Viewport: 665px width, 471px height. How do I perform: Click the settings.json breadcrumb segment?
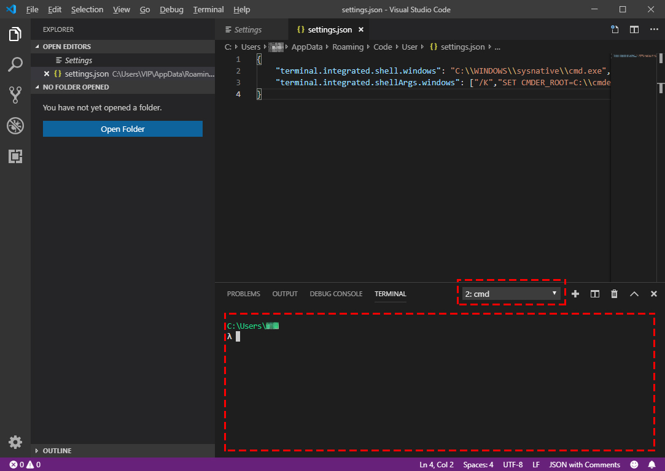(457, 47)
